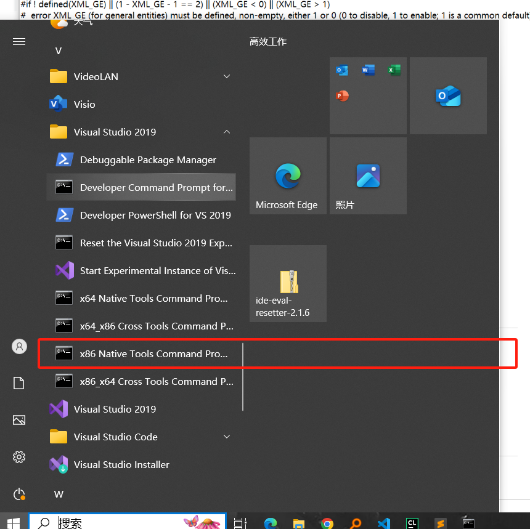Screen dimensions: 530x529
Task: Start Experimental Instance of Visual Studio
Action: pos(141,270)
